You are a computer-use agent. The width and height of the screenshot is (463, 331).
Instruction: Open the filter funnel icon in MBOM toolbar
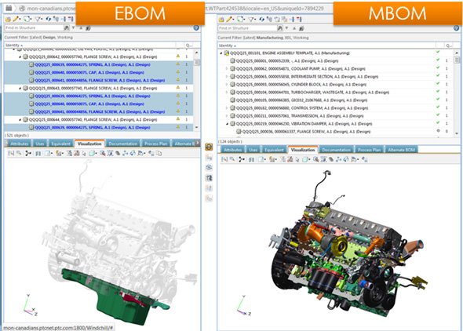coord(251,20)
